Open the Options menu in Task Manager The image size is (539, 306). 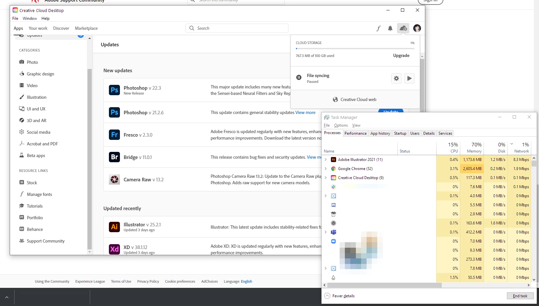pos(341,125)
